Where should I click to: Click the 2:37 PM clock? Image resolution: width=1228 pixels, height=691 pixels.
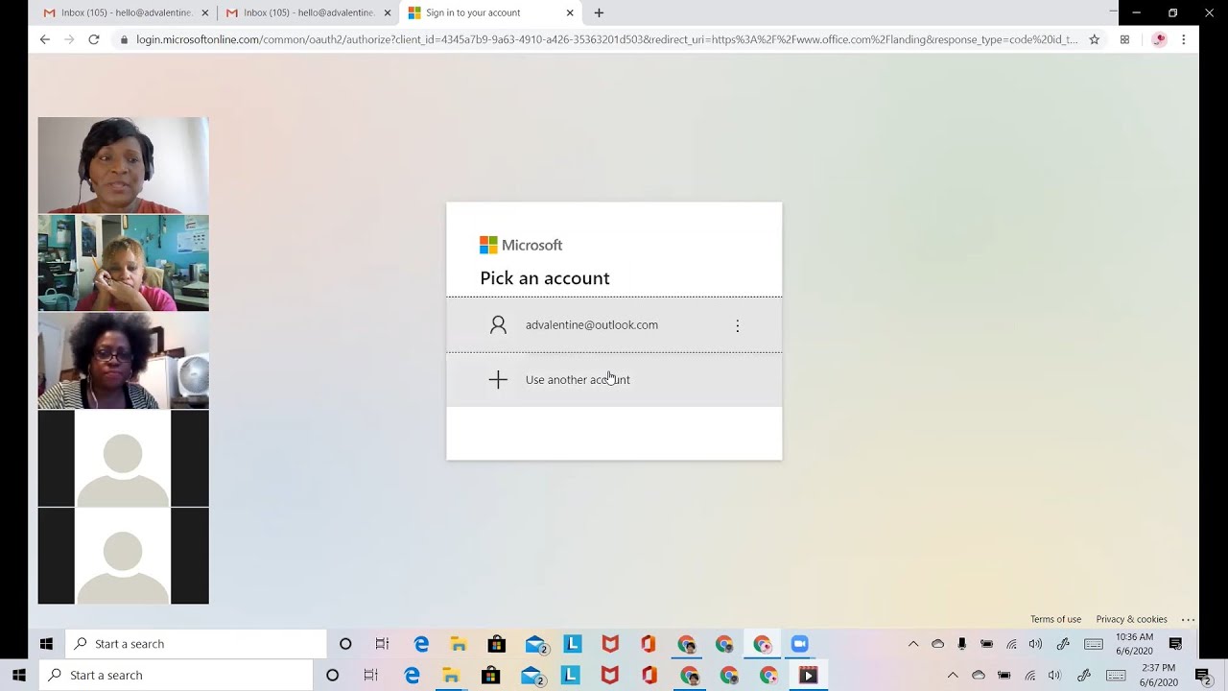click(1158, 676)
